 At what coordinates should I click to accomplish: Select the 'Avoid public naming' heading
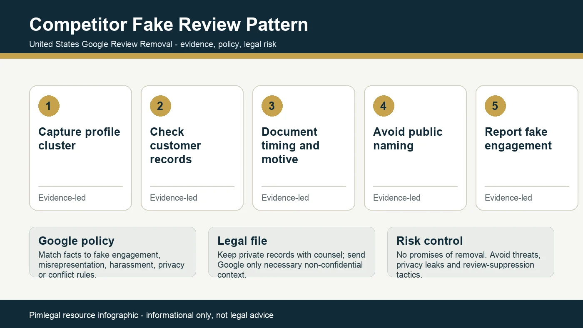point(408,139)
